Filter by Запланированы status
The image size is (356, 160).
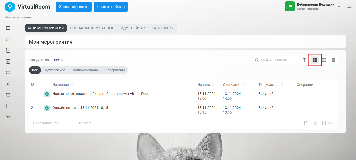pos(85,70)
